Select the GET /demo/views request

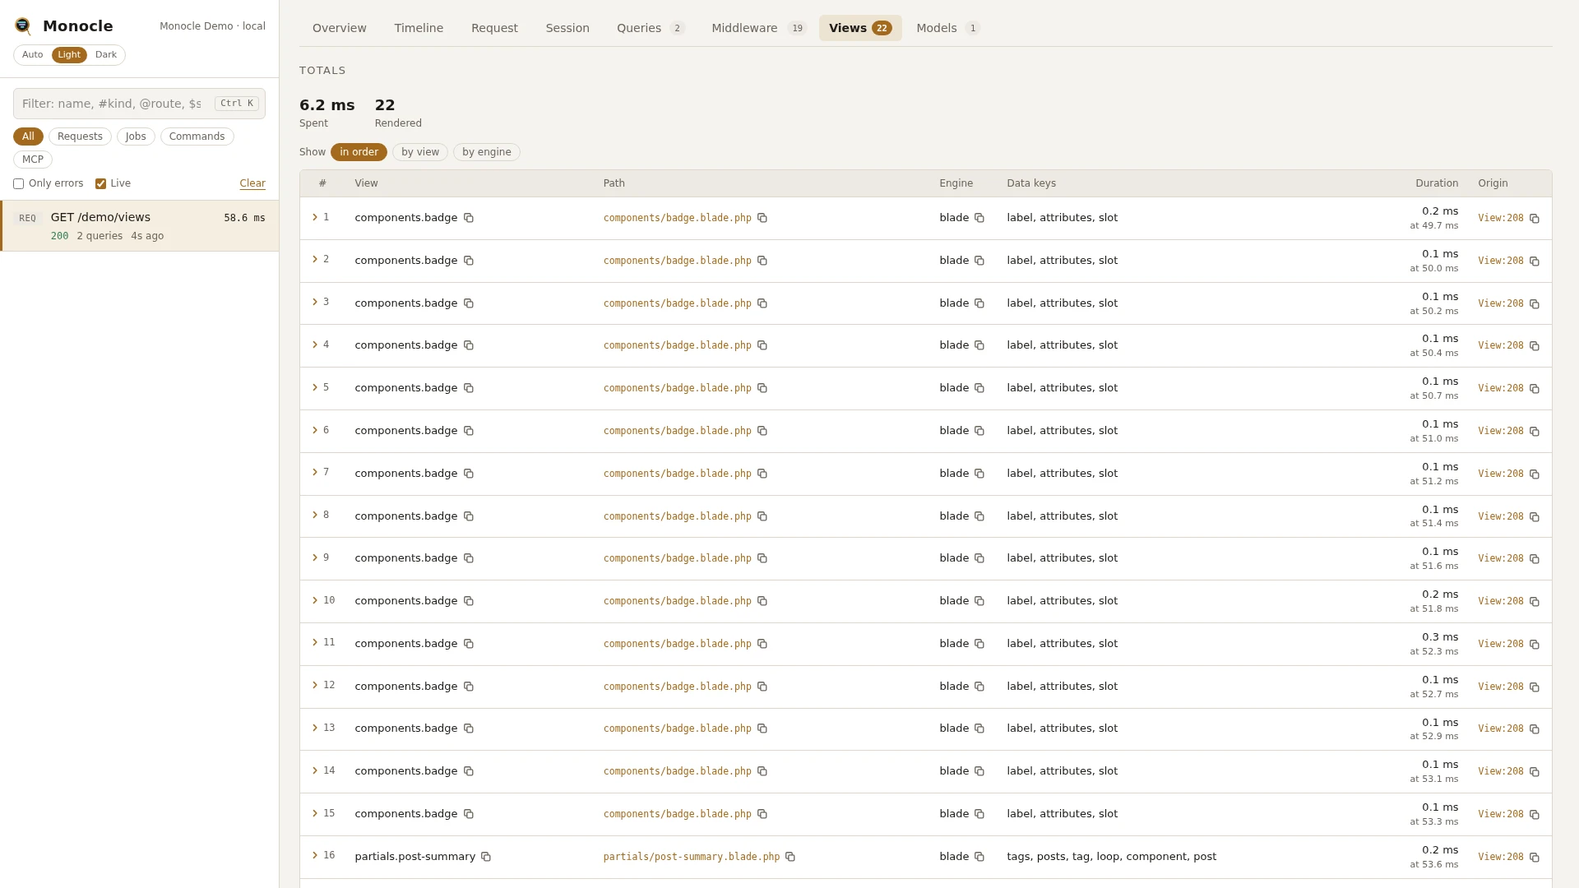pos(140,226)
